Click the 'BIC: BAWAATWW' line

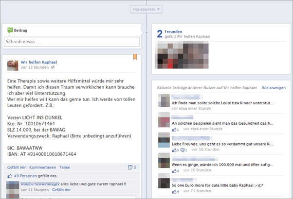click(x=25, y=148)
